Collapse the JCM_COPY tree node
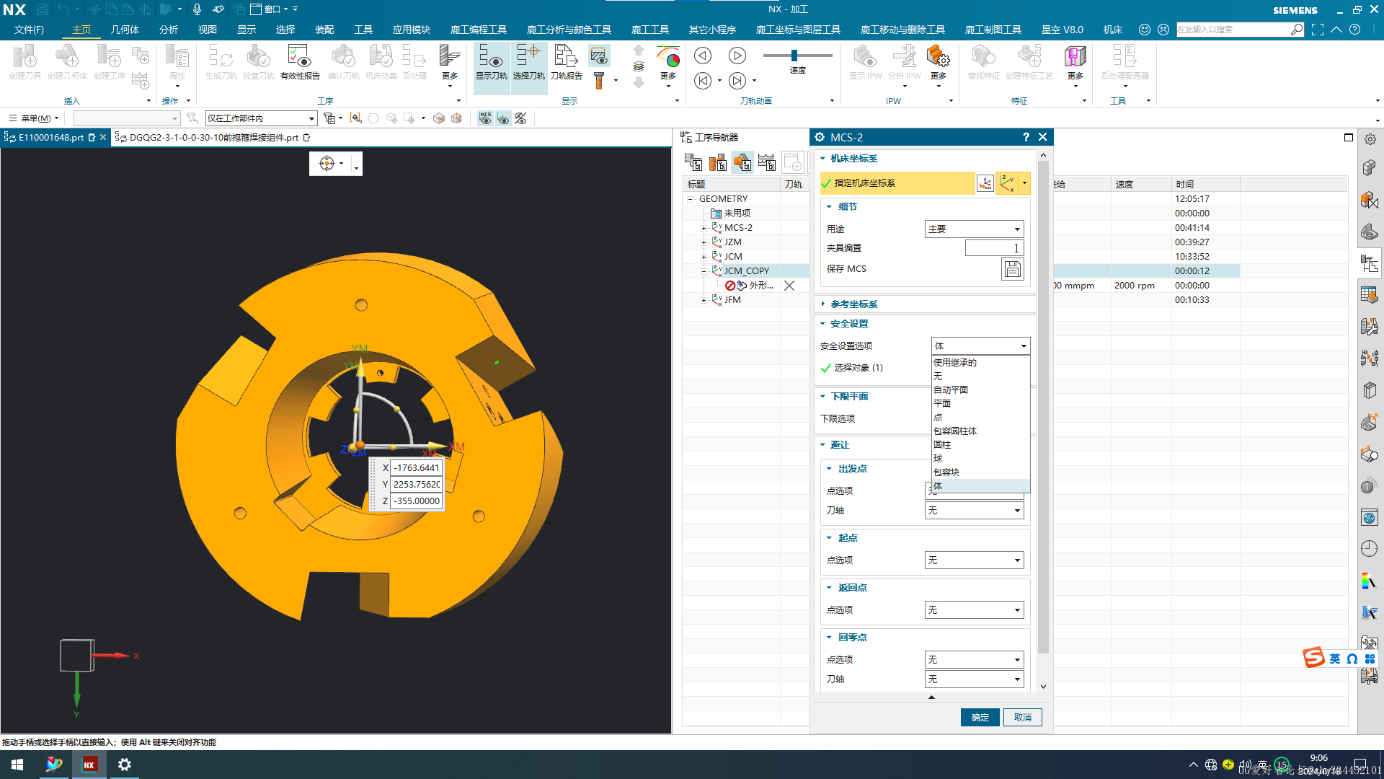Viewport: 1384px width, 779px height. pyautogui.click(x=704, y=271)
